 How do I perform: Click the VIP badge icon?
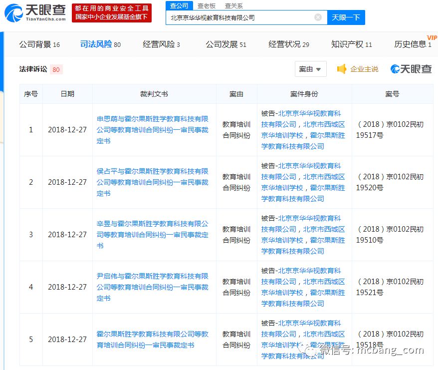pyautogui.click(x=432, y=37)
